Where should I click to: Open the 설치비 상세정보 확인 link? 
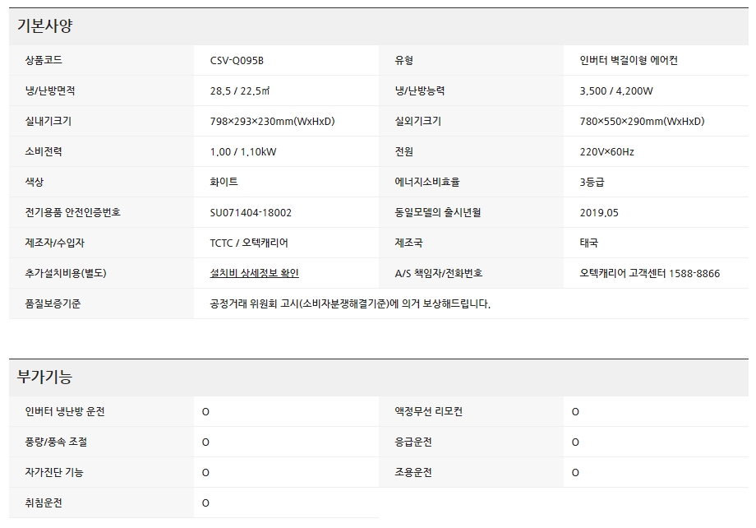260,273
